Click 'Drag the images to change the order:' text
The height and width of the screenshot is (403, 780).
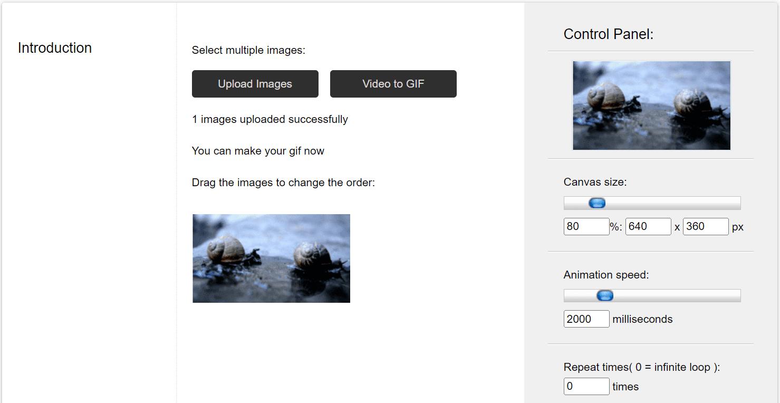[x=283, y=183]
